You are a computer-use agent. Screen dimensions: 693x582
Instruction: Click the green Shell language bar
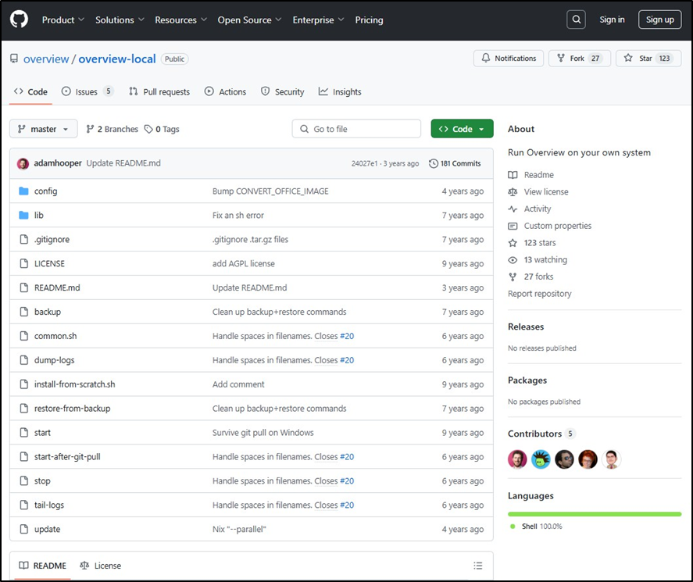594,514
